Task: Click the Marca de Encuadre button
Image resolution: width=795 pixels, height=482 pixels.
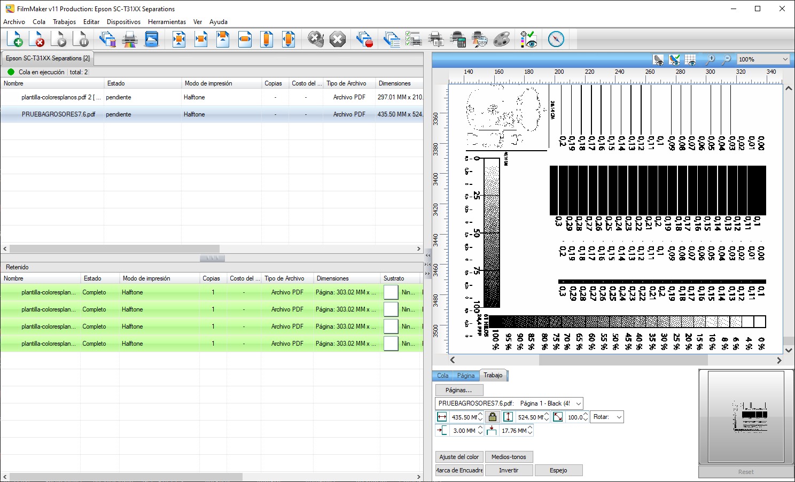Action: [459, 470]
